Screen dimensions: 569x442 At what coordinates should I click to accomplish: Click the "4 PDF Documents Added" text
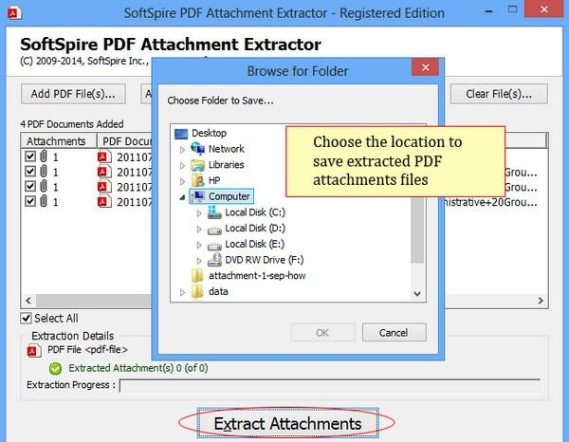[72, 124]
